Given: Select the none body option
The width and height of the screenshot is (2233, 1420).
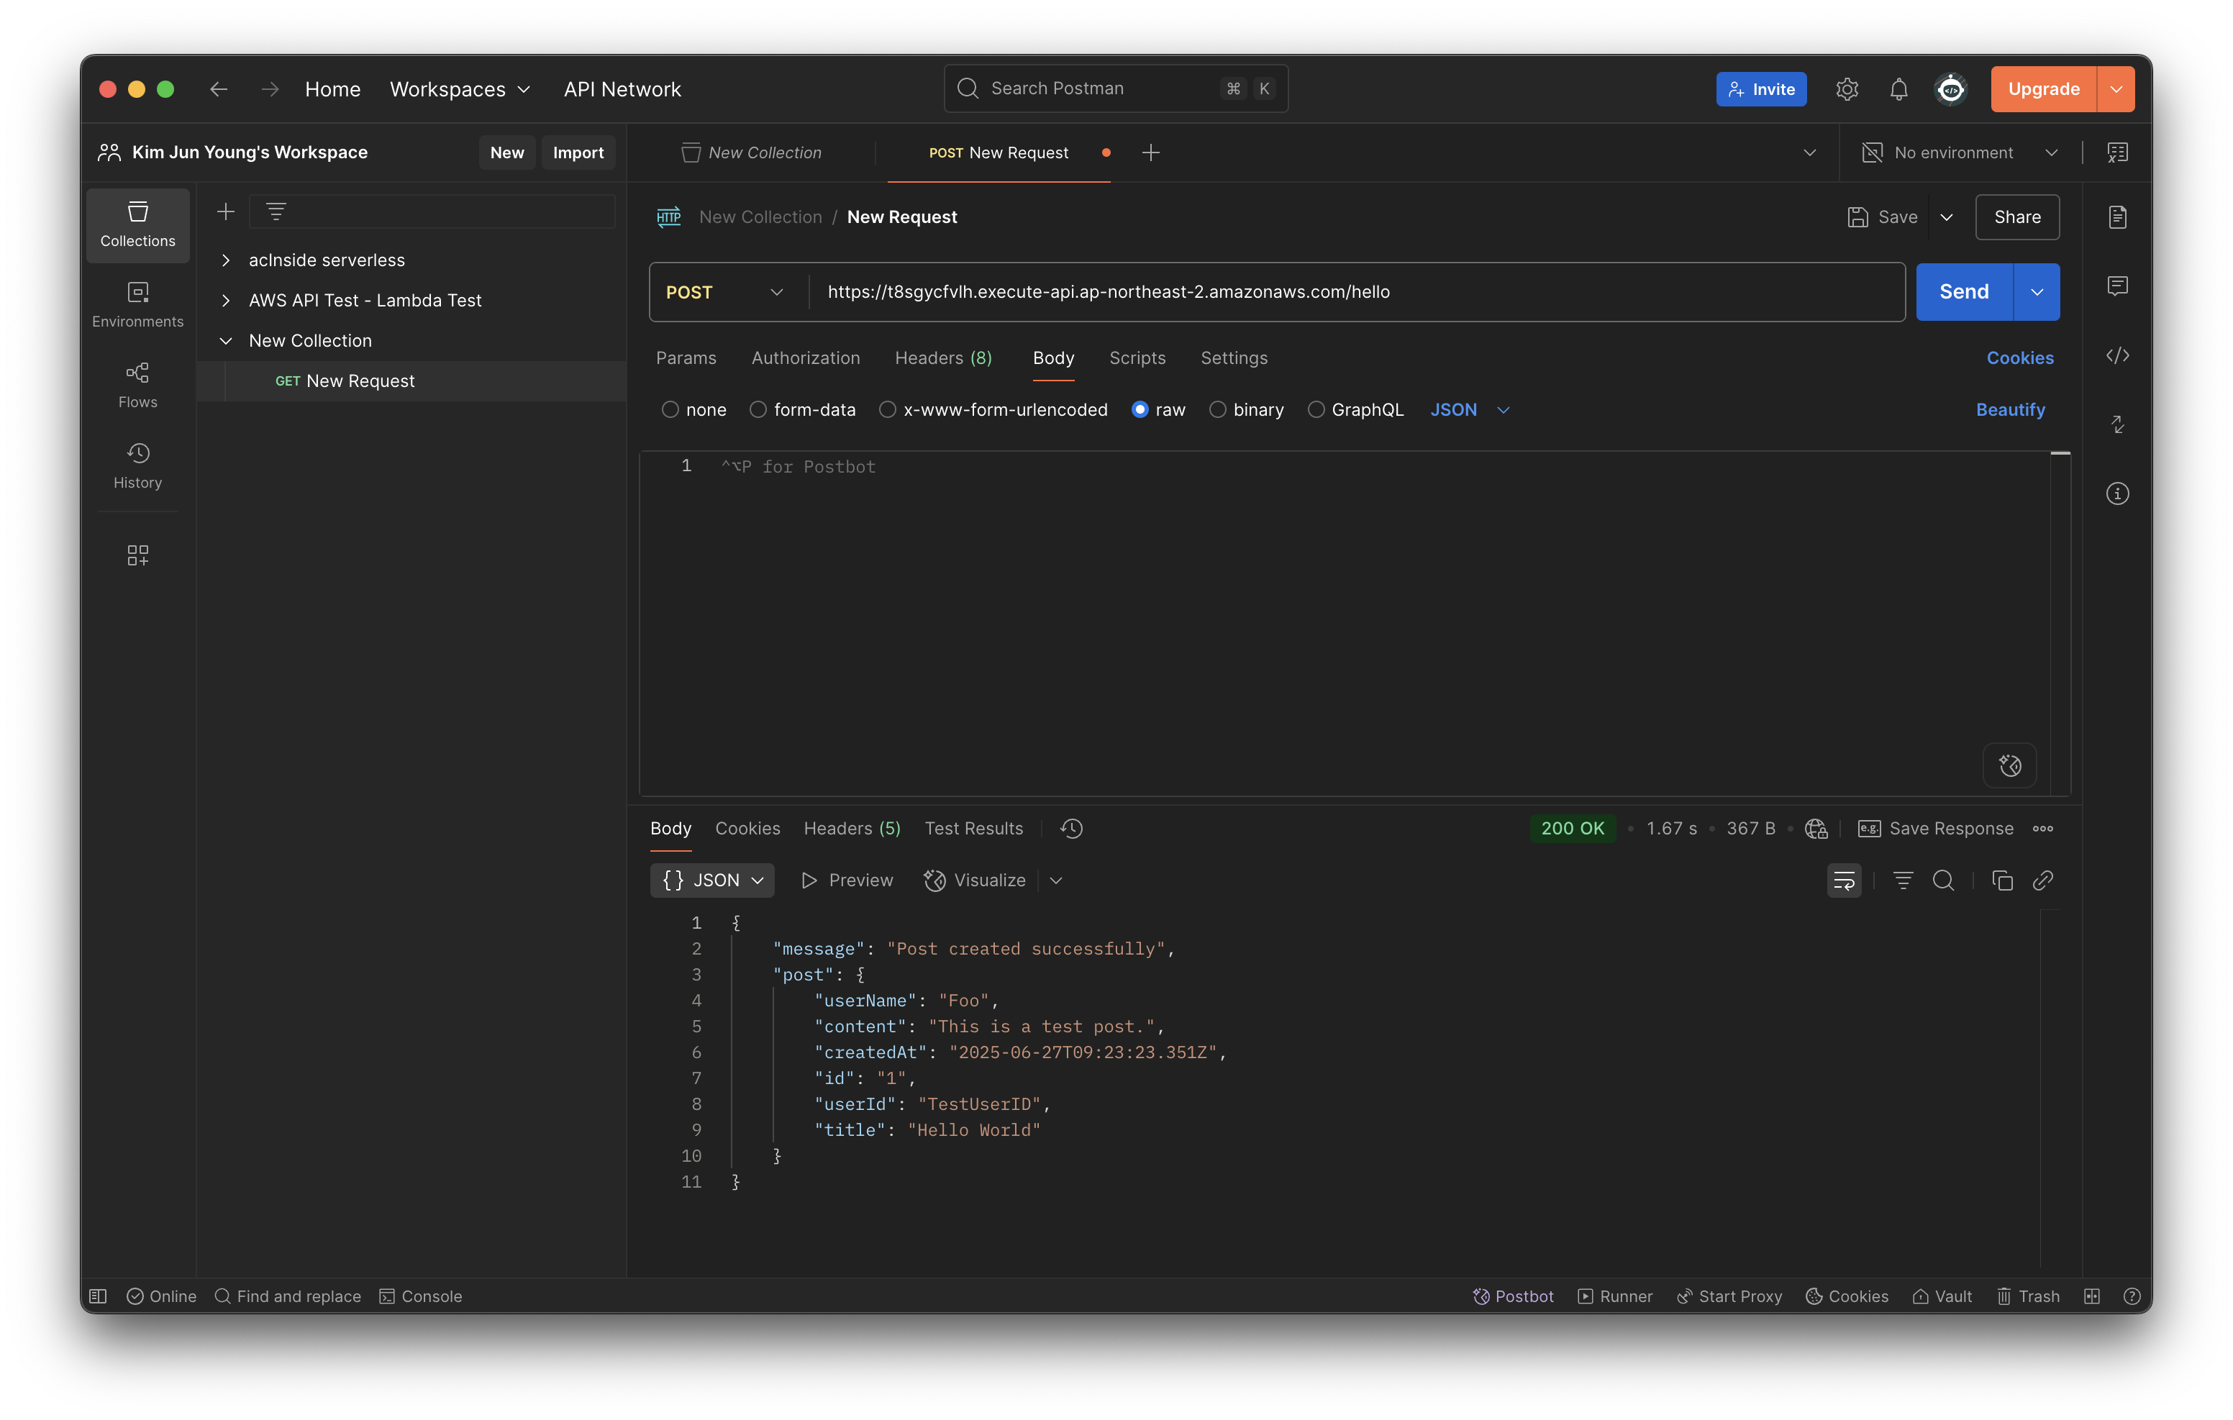Looking at the screenshot, I should [x=670, y=410].
